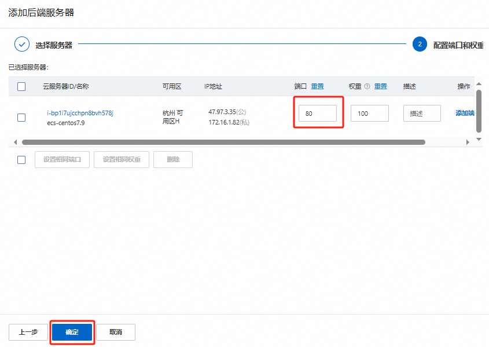Click the blue 确定 button
Screen dimensions: 489x347
(x=72, y=332)
